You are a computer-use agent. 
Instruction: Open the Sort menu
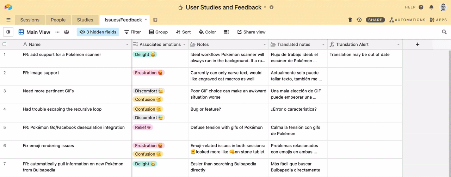pyautogui.click(x=183, y=32)
